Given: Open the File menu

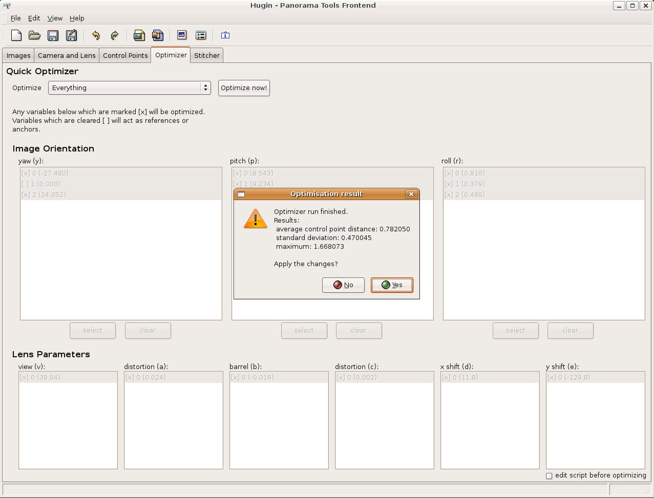Looking at the screenshot, I should 15,18.
